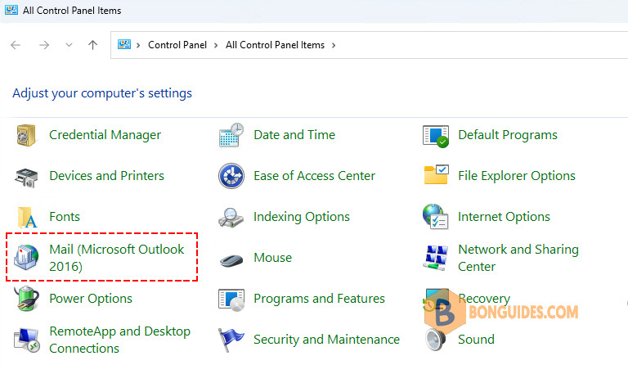Open the recent locations dropdown arrow
The height and width of the screenshot is (365, 628).
click(69, 45)
